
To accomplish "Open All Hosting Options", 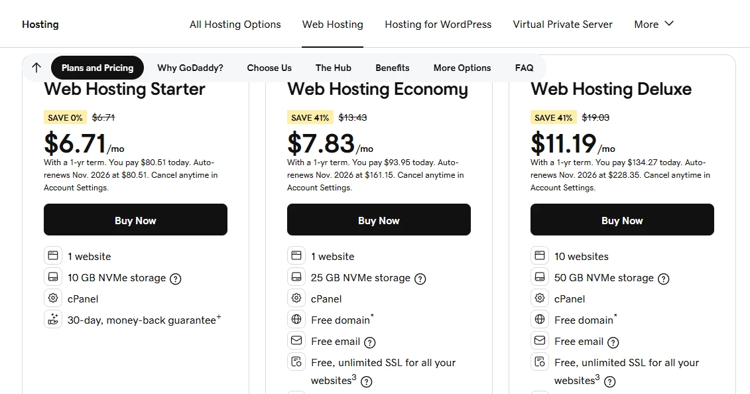I will [x=235, y=24].
